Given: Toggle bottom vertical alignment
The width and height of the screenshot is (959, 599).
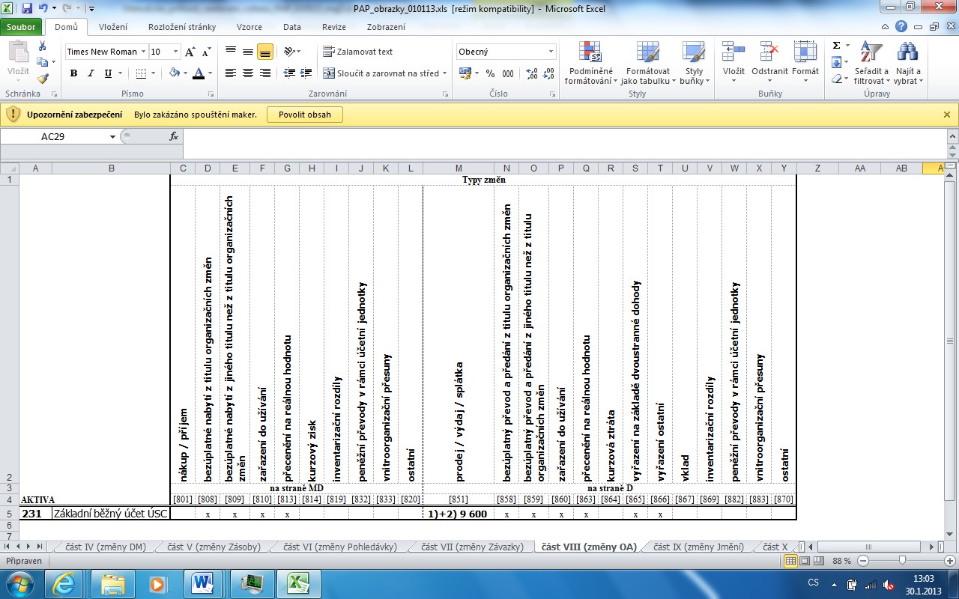Looking at the screenshot, I should 264,52.
